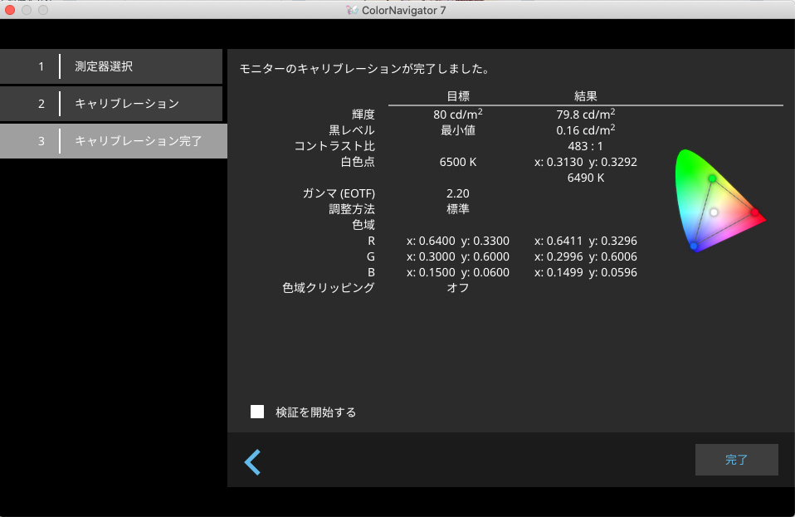
Task: Click the red close window button
Action: tap(10, 10)
